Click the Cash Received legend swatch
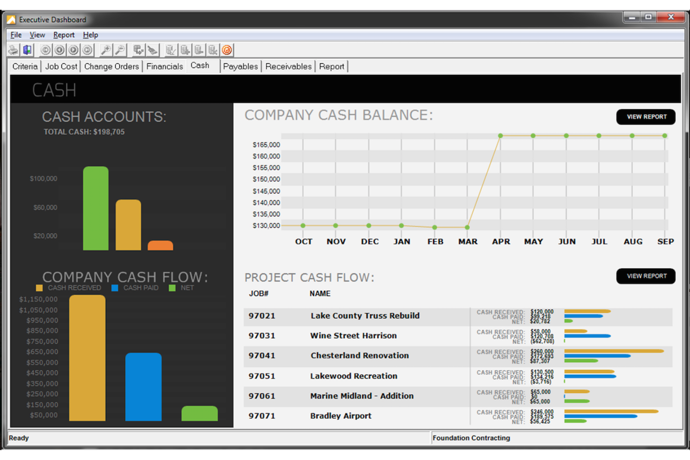This screenshot has height=460, width=690. [x=39, y=288]
